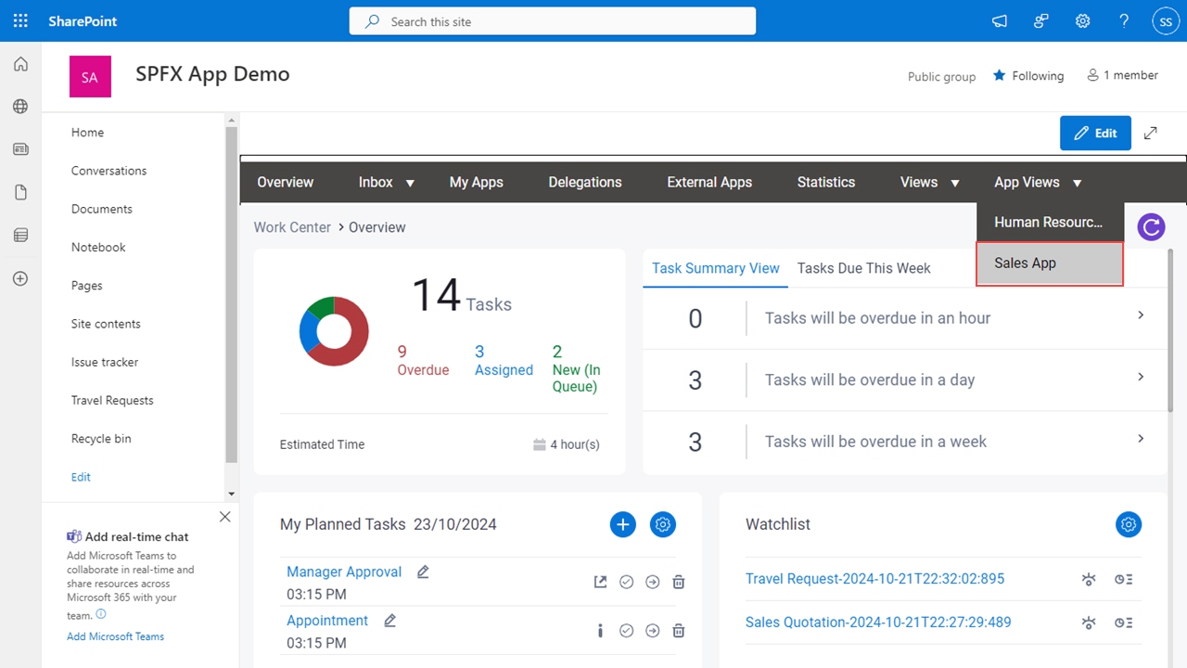Click Work Center in the breadcrumb
Image resolution: width=1187 pixels, height=668 pixels.
coord(292,227)
